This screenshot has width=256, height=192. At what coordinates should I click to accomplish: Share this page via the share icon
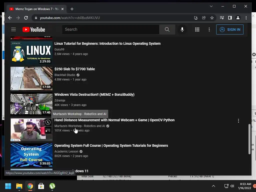tap(204, 18)
